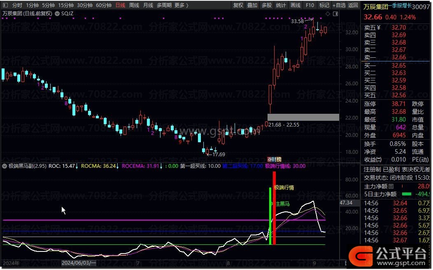
Task: Click the 换手 value 0.85%
Action: coord(398,144)
